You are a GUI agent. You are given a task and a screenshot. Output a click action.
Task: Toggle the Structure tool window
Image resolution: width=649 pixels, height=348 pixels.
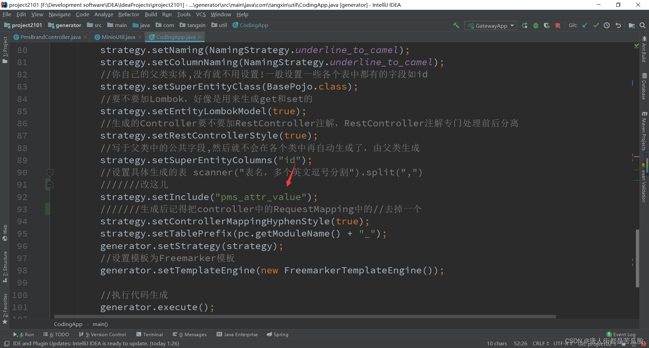coord(5,267)
